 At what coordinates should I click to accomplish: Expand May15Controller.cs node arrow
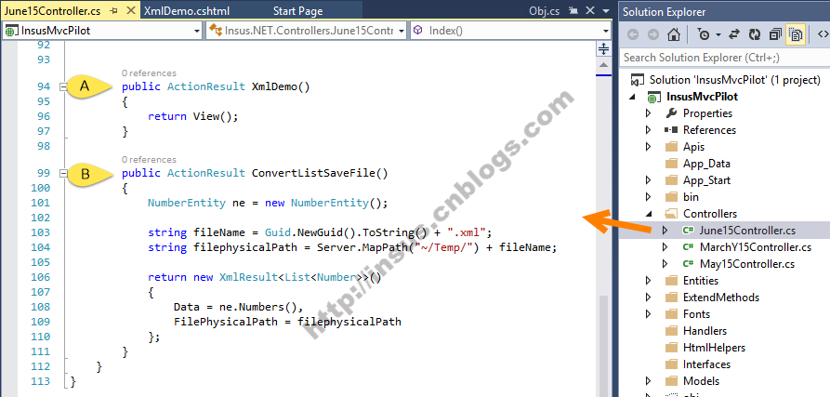tap(665, 264)
